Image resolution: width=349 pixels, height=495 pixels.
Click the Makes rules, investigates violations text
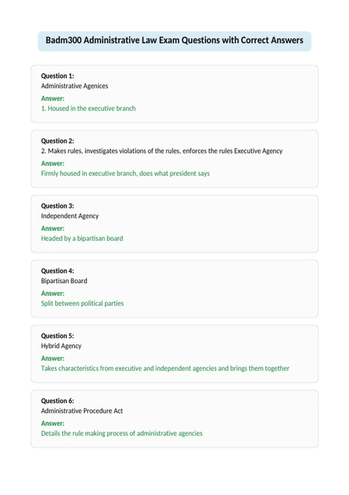[162, 151]
